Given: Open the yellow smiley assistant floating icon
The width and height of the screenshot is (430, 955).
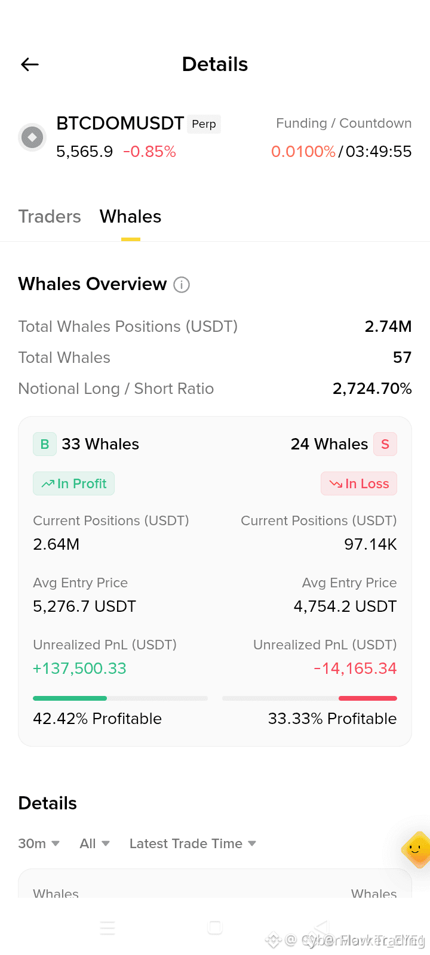Looking at the screenshot, I should tap(416, 849).
